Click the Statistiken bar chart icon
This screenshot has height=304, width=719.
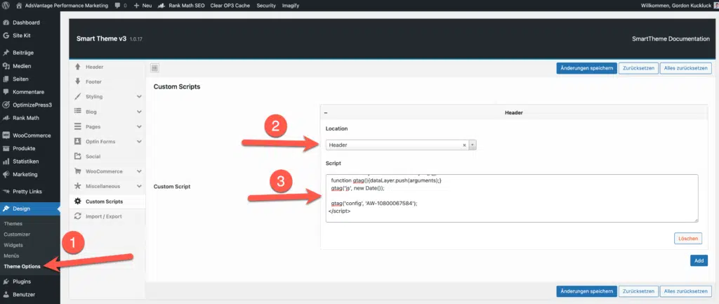(x=6, y=161)
